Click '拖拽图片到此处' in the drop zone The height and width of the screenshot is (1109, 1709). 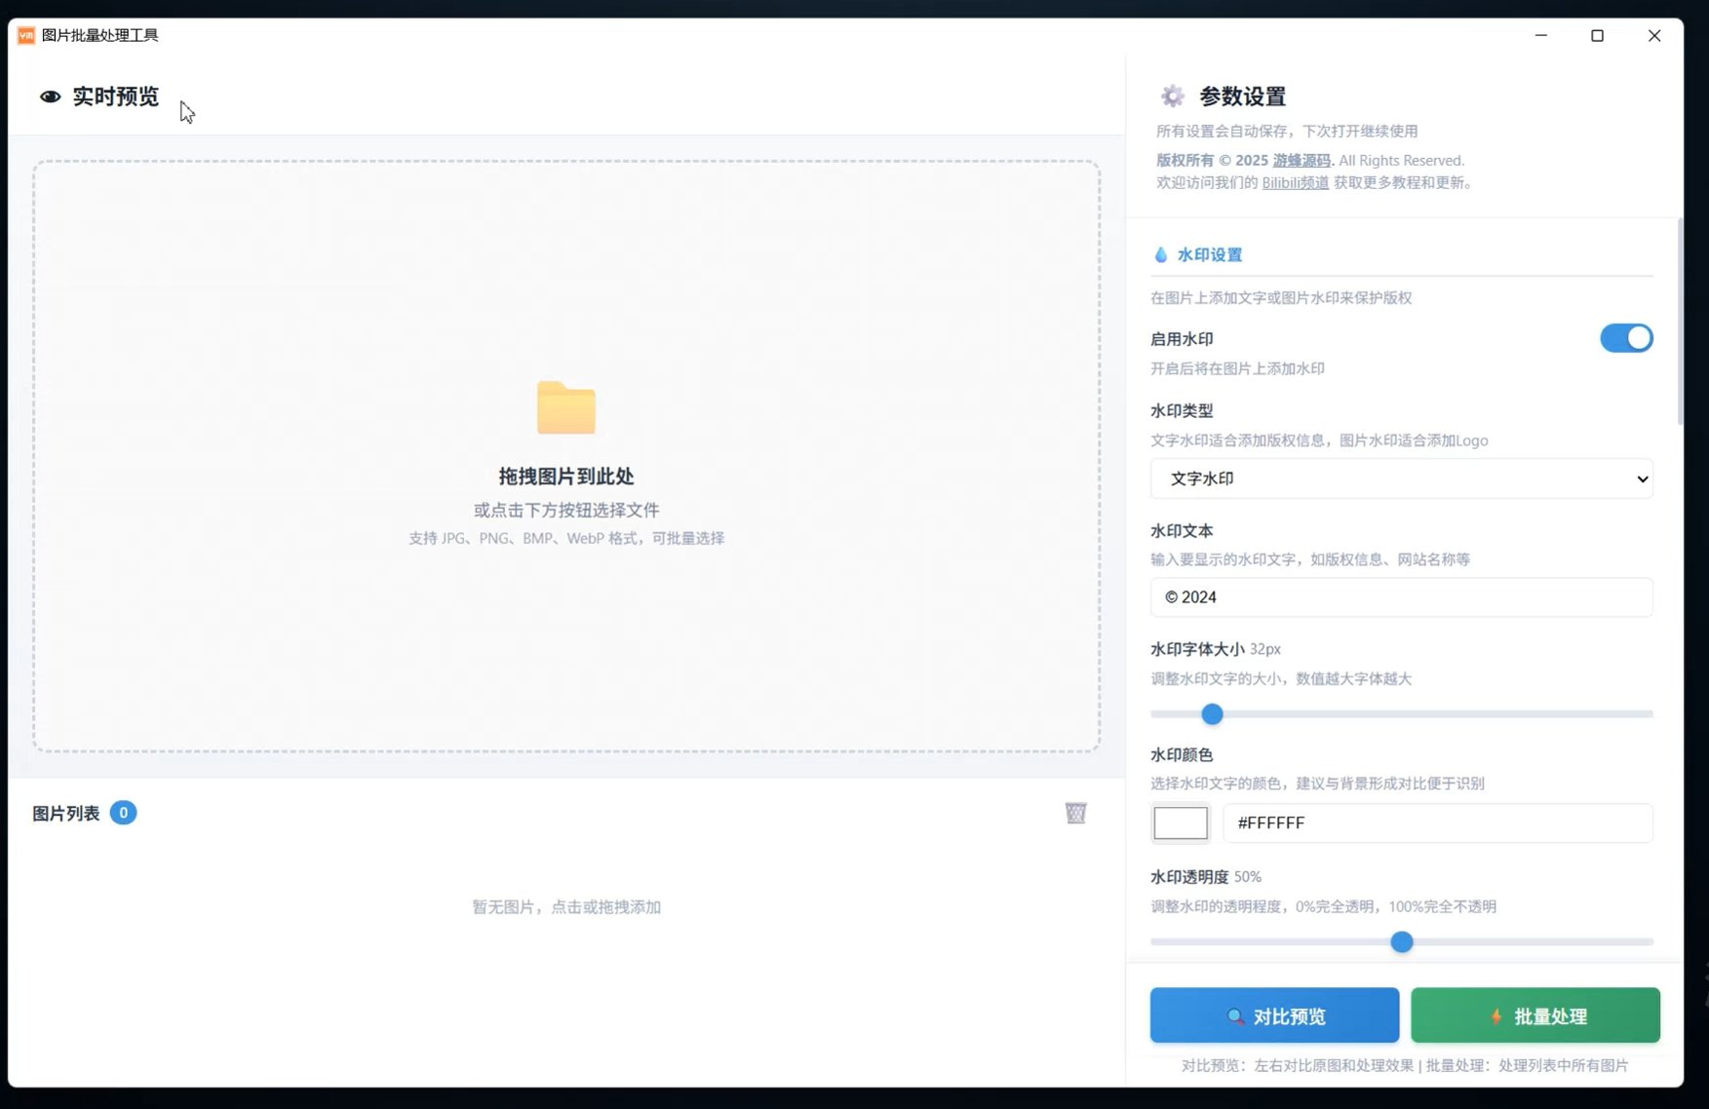click(x=566, y=477)
